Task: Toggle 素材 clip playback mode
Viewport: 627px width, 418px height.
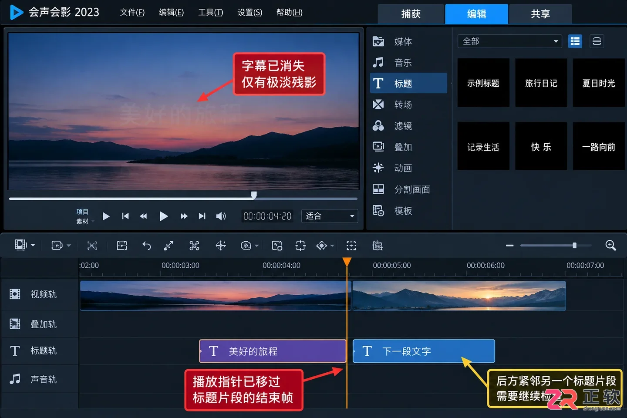Action: tap(82, 221)
